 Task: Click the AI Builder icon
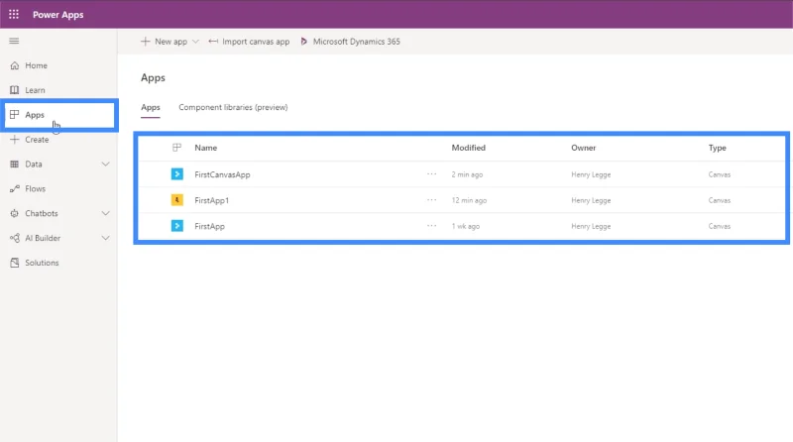15,238
